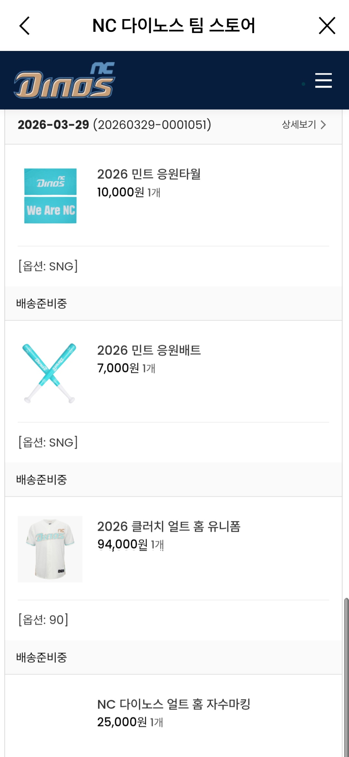Viewport: 349px width, 757px height.
Task: Tap the home uniform jersey thumbnail
Action: point(50,549)
